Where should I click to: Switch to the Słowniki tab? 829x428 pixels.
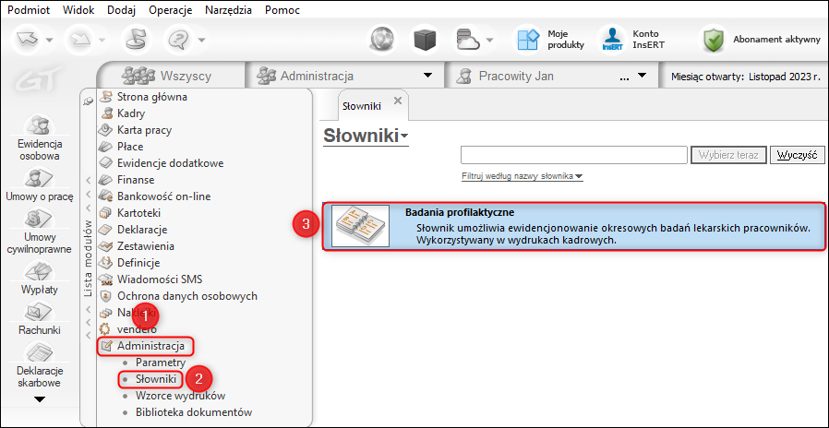(x=362, y=106)
